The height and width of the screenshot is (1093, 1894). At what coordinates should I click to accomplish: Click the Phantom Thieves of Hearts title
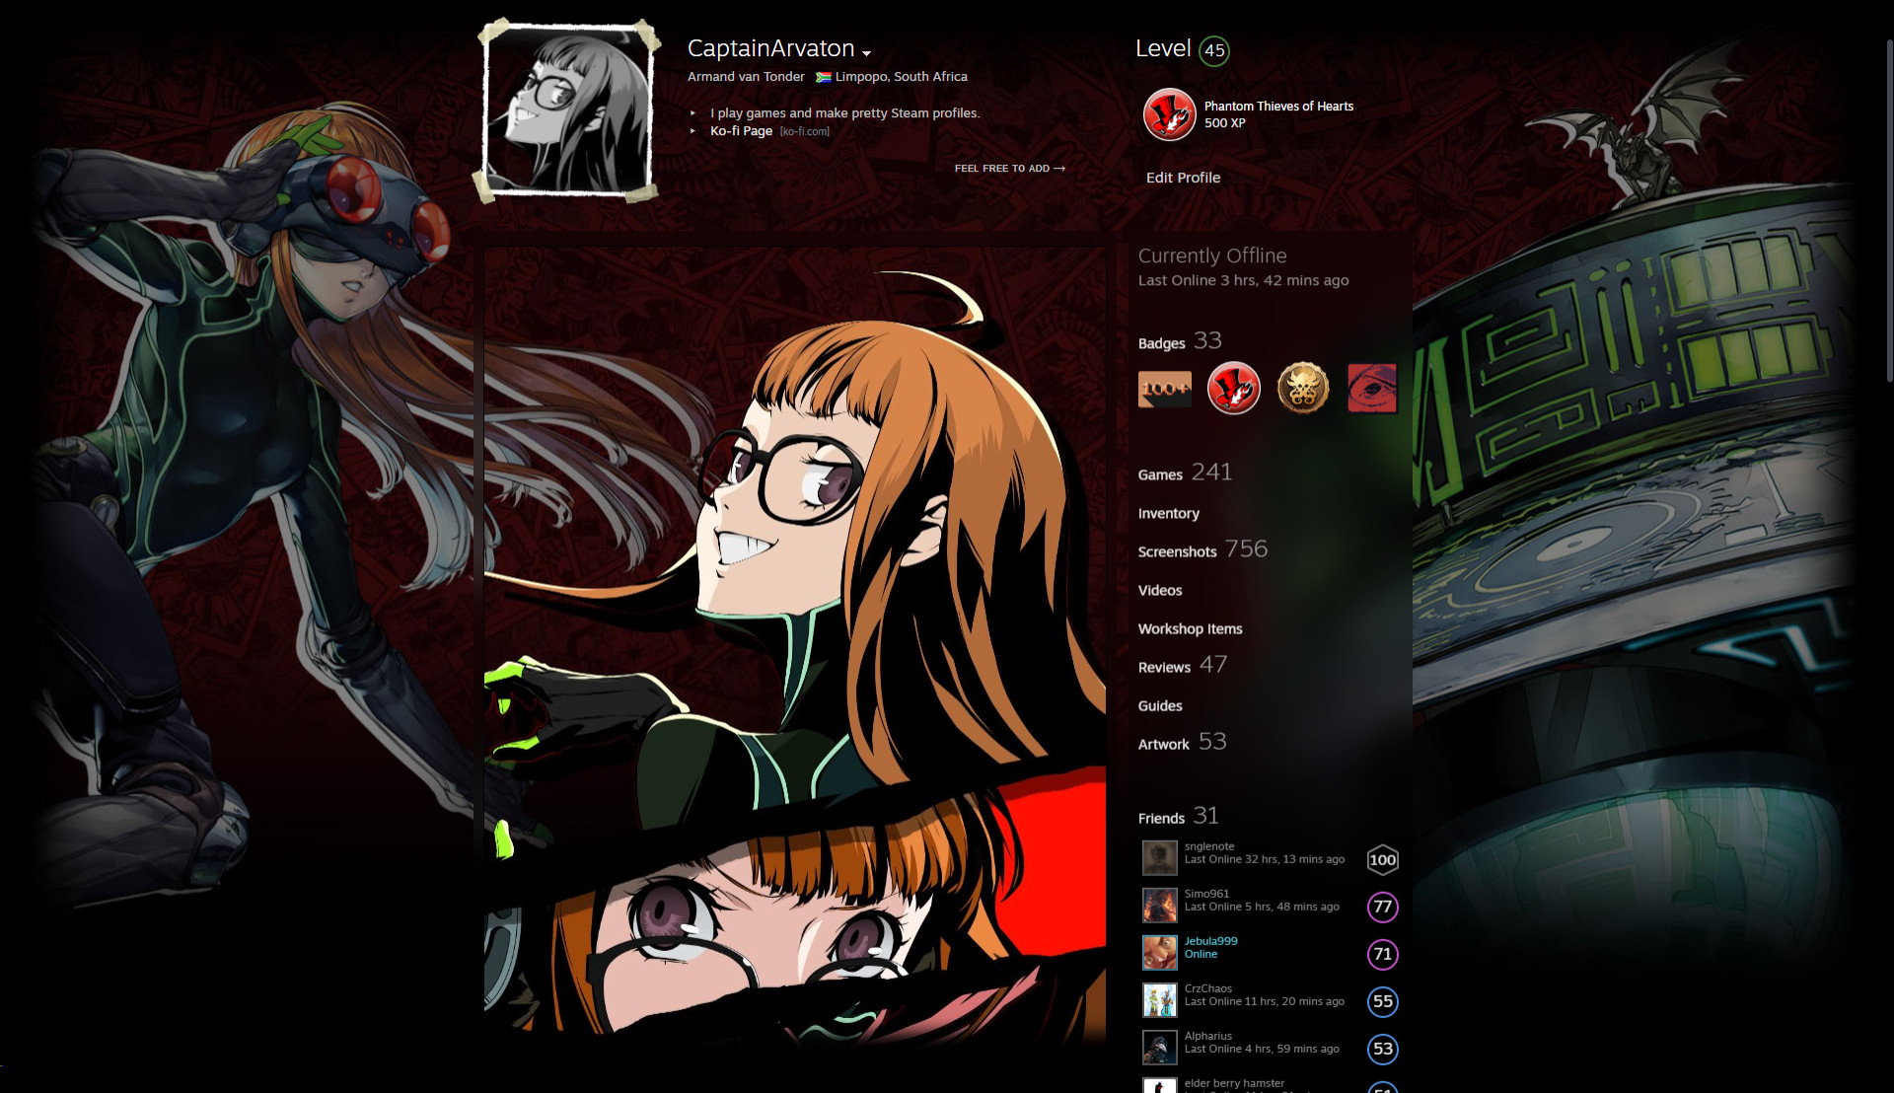tap(1278, 106)
